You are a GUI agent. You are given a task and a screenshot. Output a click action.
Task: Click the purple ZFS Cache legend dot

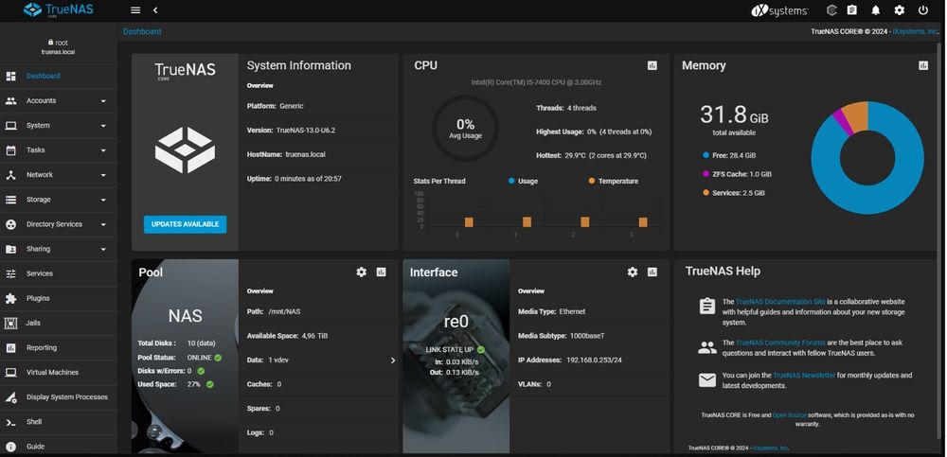click(x=706, y=174)
